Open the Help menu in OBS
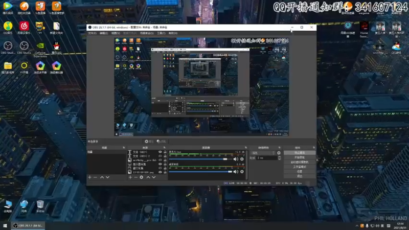The height and width of the screenshot is (230, 409). tap(173, 33)
